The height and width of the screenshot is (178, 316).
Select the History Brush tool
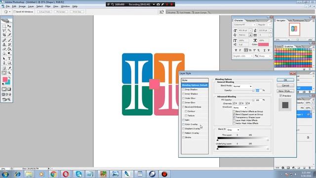(9, 44)
